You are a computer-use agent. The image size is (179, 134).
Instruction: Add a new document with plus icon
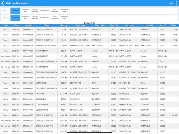pyautogui.click(x=171, y=3)
